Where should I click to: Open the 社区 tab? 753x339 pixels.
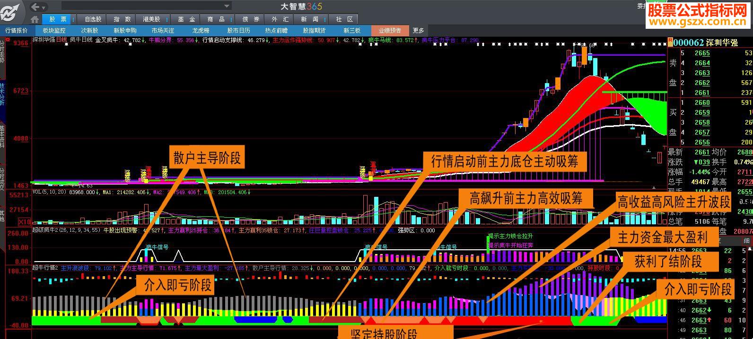tap(344, 19)
